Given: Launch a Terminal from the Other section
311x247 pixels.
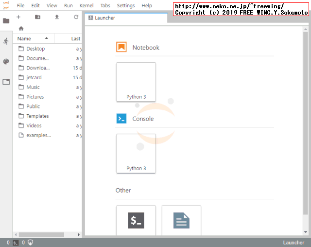Looking at the screenshot, I should point(136,220).
